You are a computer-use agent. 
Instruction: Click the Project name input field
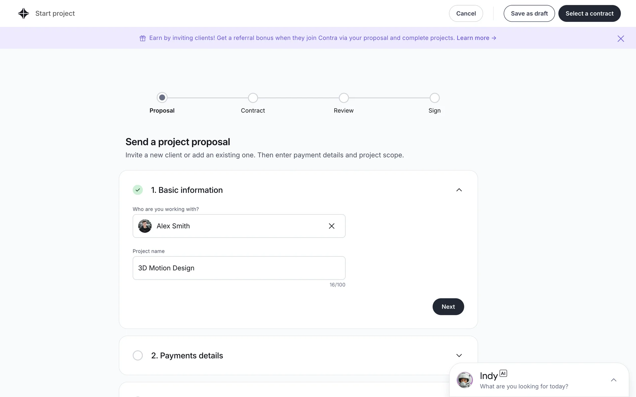coord(239,268)
